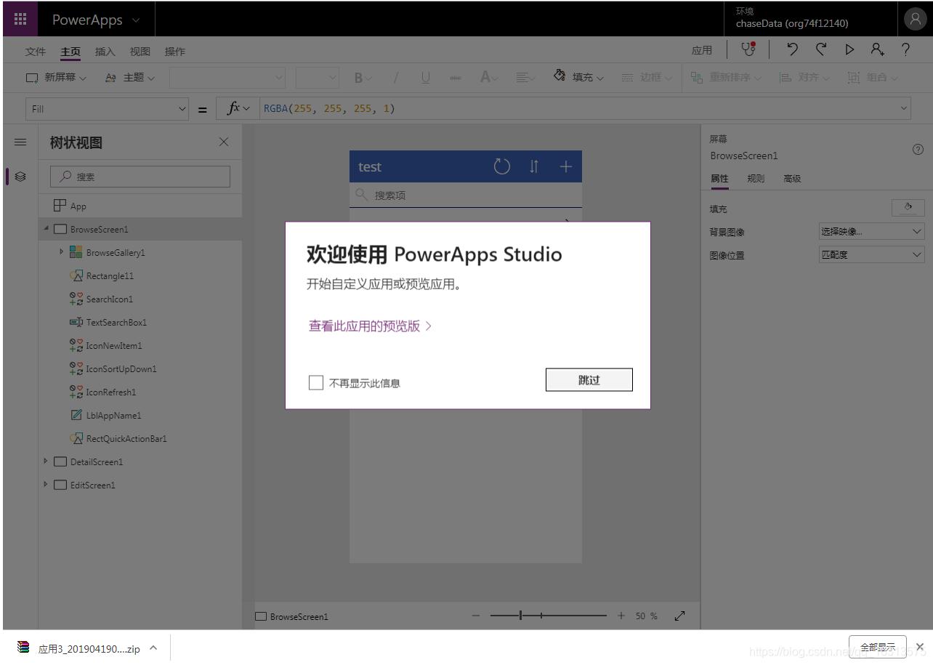Click the tree view 搜索 field
This screenshot has height=665, width=933.
click(x=140, y=177)
